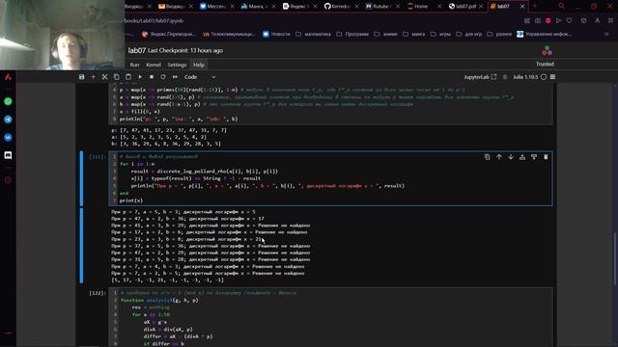Click the address bar URL lab07.ipynb

[154, 21]
